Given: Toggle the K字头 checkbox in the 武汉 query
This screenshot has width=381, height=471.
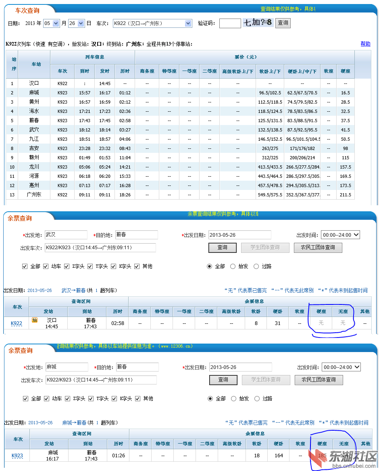Looking at the screenshot, I should tap(113, 267).
